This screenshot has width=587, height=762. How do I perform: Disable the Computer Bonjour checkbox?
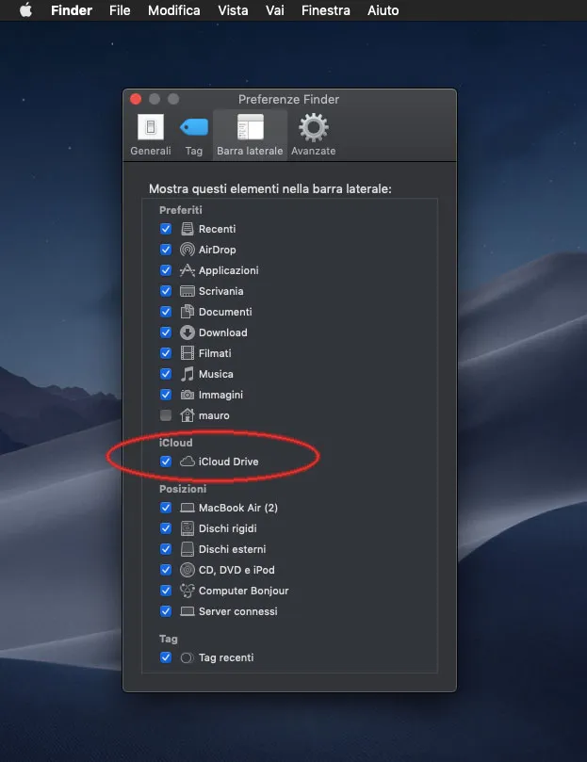166,591
